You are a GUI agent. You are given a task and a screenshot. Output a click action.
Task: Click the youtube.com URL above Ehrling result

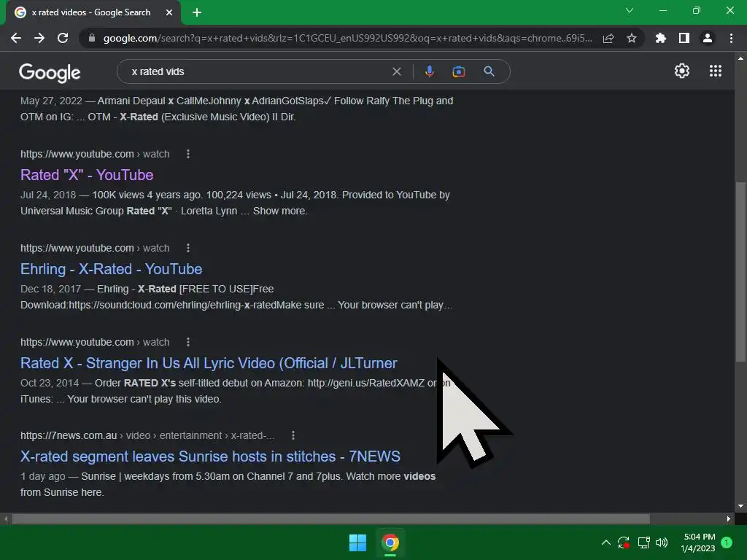coord(95,248)
